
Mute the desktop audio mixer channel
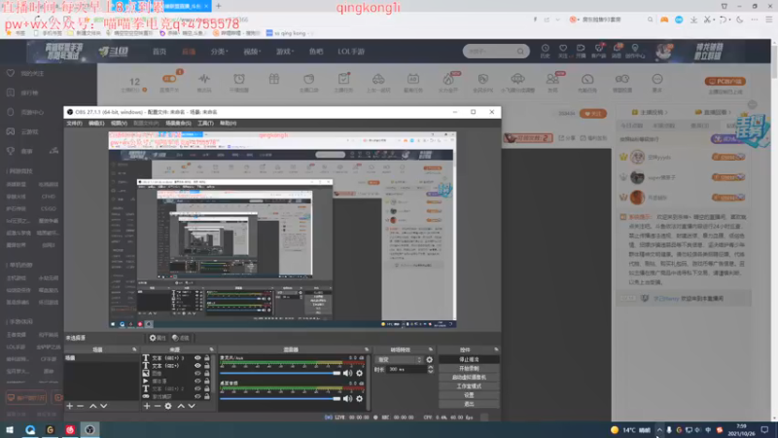(348, 398)
